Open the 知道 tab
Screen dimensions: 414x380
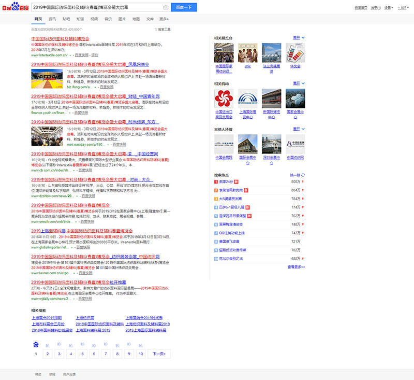tap(80, 19)
